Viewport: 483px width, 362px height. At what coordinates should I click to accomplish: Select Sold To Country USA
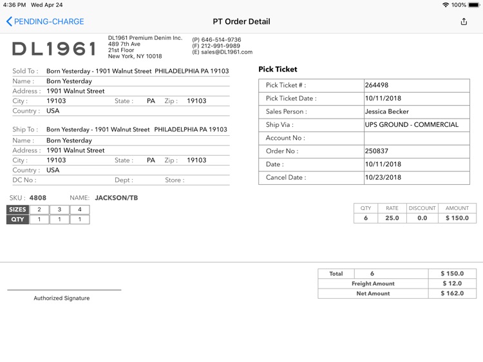(x=53, y=111)
